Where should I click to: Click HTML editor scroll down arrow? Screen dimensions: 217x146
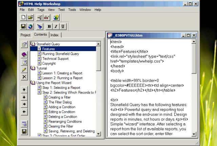coord(194,134)
